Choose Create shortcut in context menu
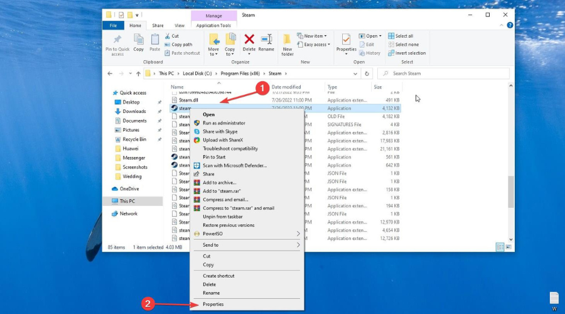Viewport: 565px width, 314px height. click(x=218, y=276)
